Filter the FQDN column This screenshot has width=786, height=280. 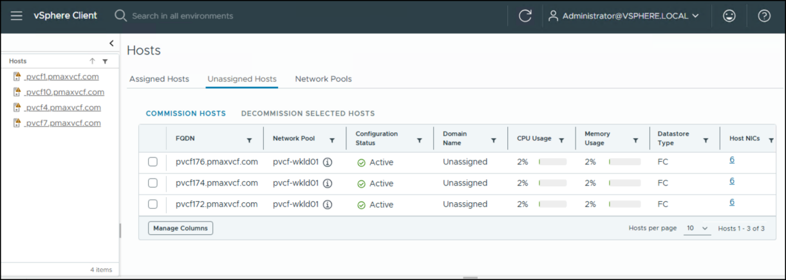point(249,140)
